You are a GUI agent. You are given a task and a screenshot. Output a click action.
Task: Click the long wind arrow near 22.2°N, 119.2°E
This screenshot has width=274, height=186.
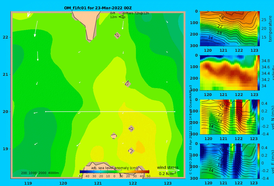pyautogui.click(x=36, y=29)
